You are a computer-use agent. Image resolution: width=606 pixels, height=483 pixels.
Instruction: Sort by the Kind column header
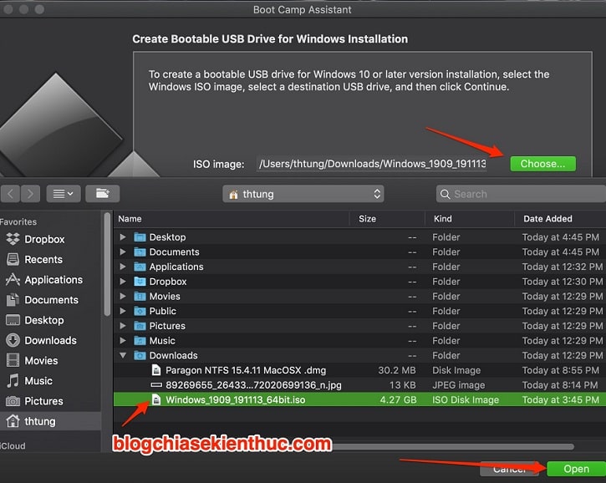[x=442, y=219]
